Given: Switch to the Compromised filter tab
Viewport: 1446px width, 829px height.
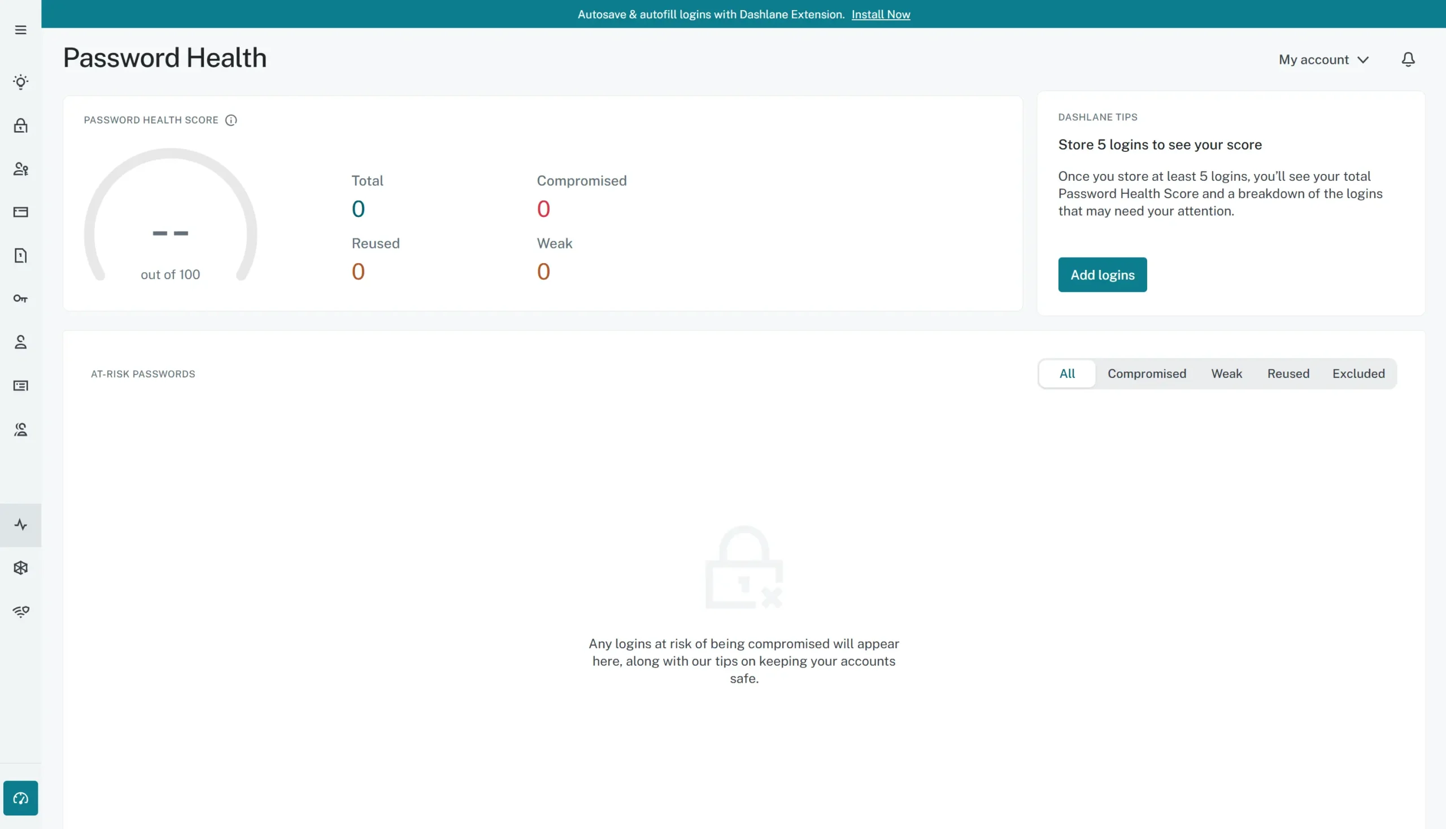Looking at the screenshot, I should [1147, 373].
